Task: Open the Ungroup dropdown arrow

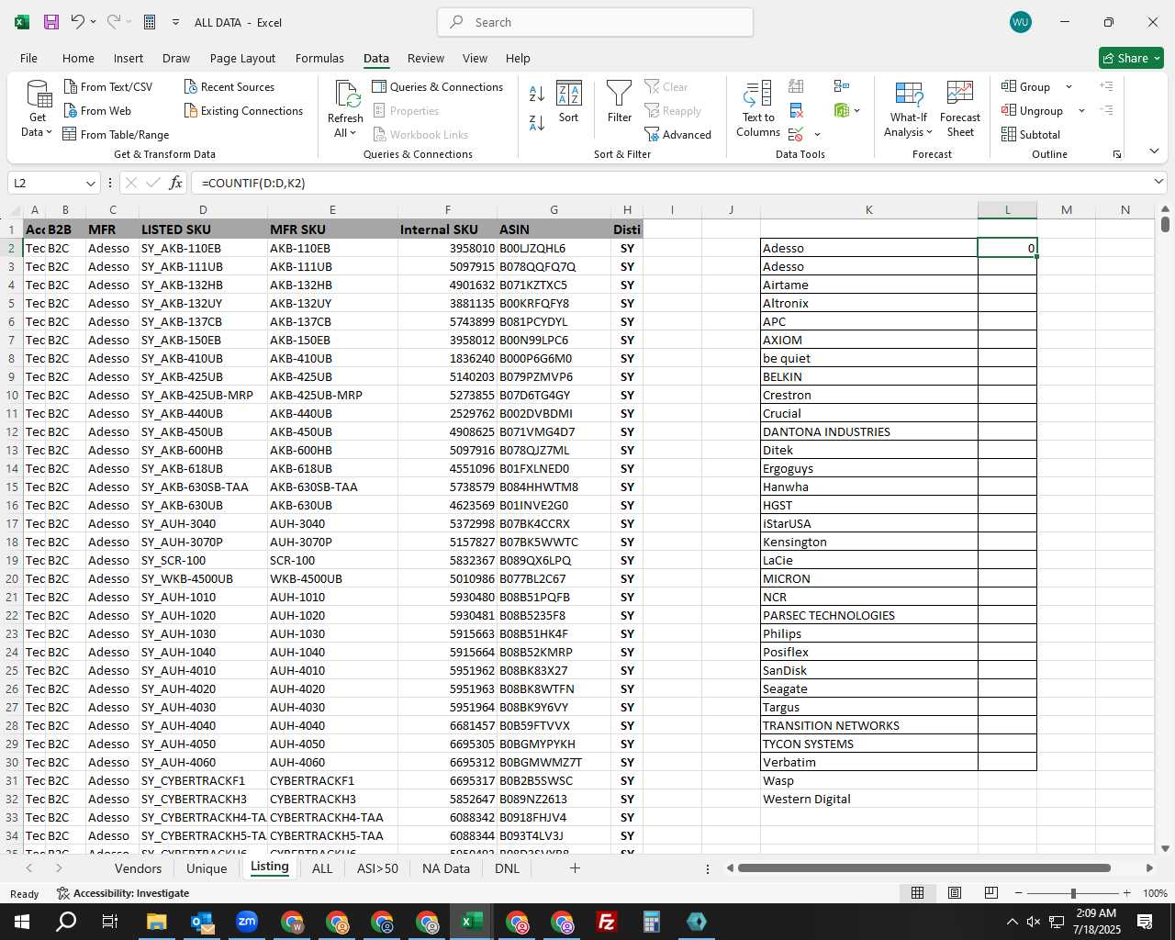Action: point(1081,111)
